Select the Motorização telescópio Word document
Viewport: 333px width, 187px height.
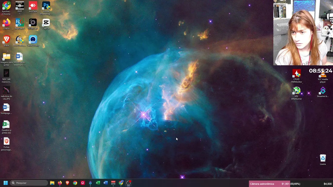(20, 59)
